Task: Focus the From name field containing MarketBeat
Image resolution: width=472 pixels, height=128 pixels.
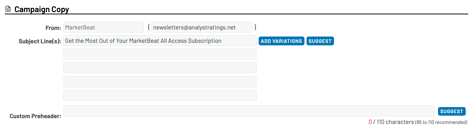Action: point(103,27)
